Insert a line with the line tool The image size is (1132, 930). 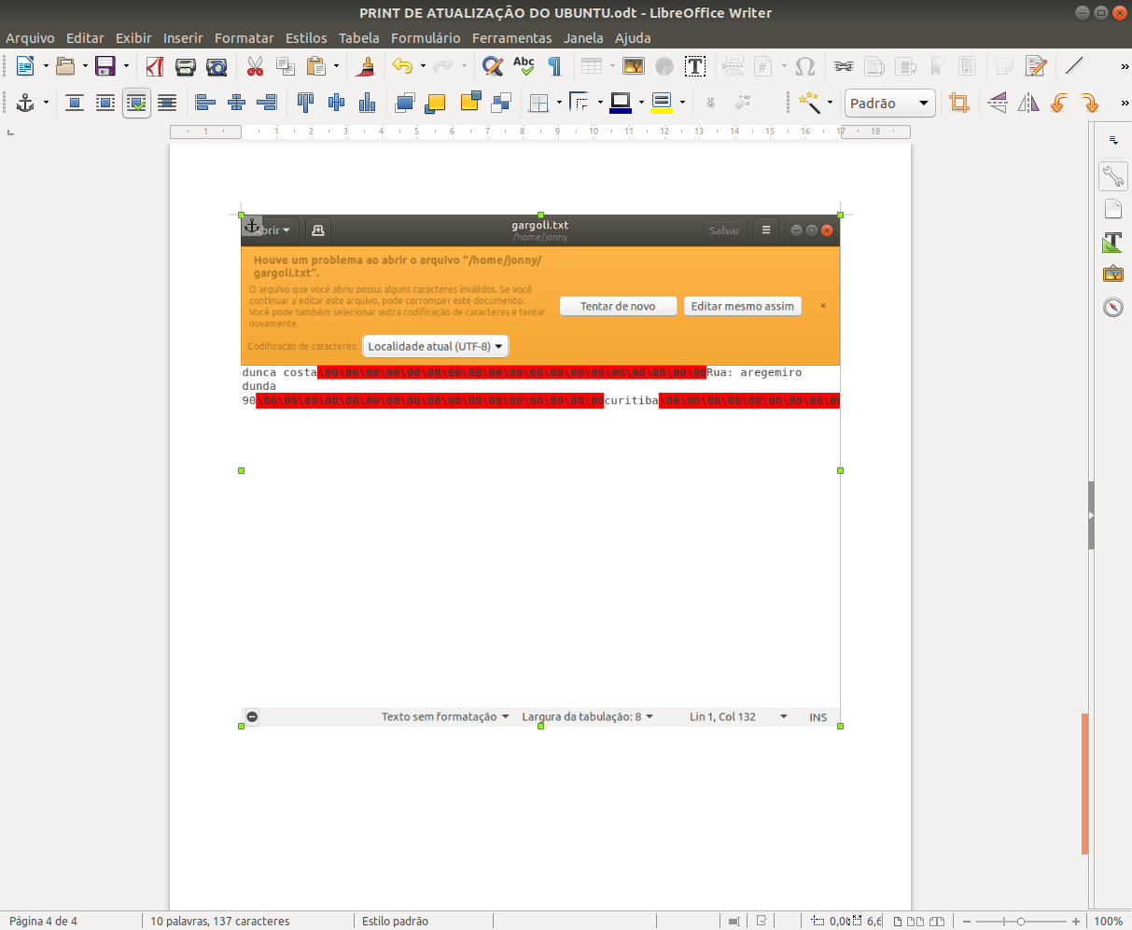[1074, 66]
